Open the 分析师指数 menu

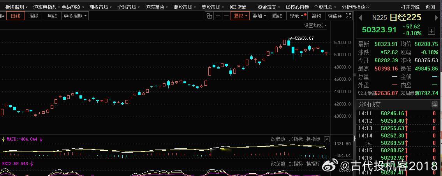click(356, 7)
